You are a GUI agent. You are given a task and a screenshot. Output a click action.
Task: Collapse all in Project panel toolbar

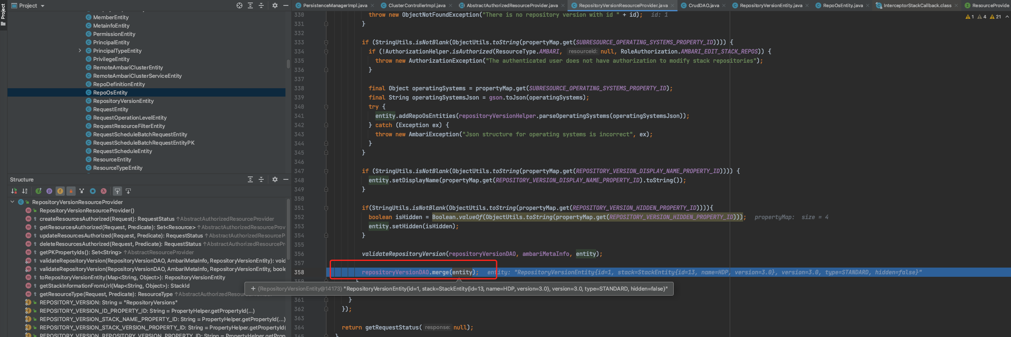point(261,5)
